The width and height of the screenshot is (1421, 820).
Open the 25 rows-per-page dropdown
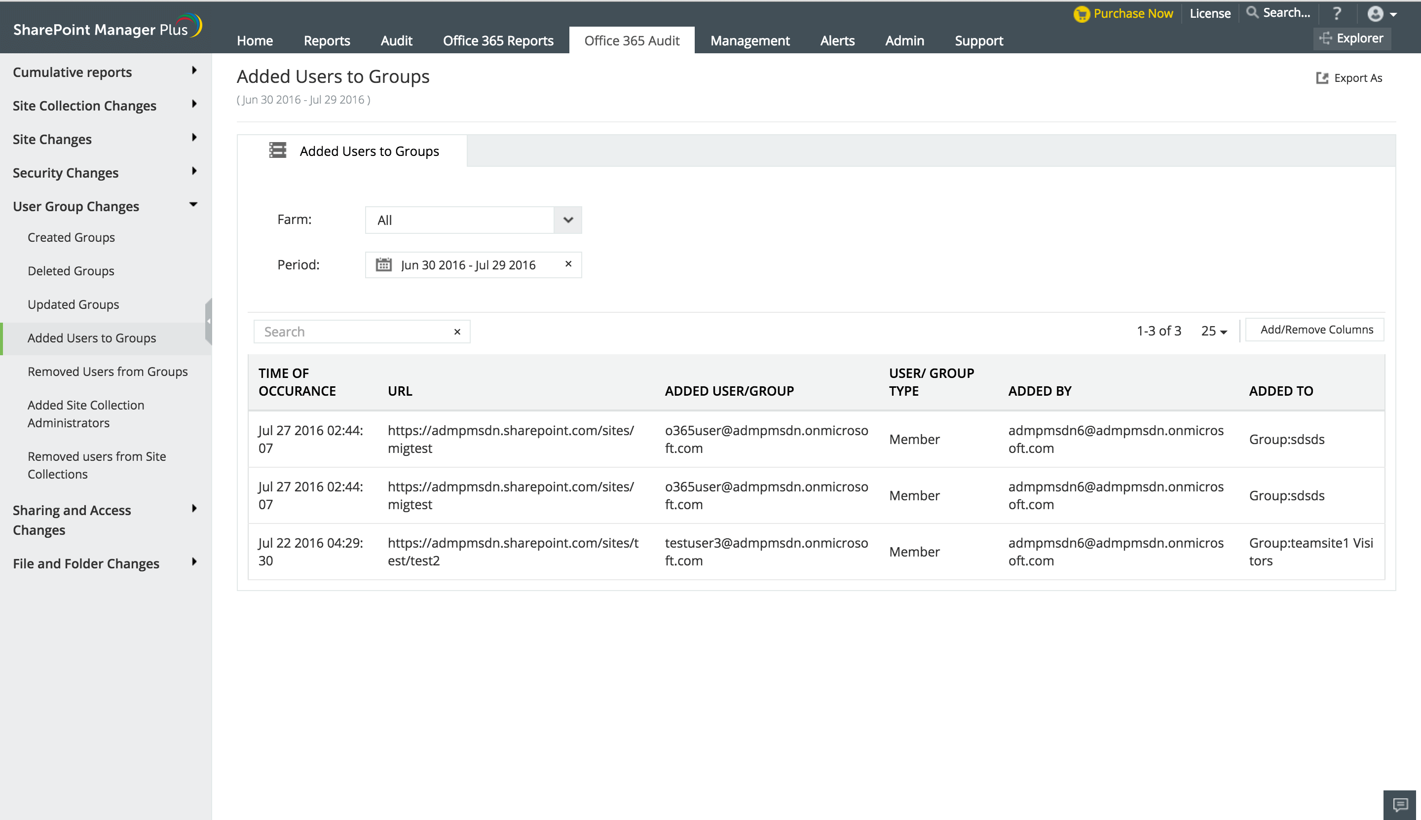pos(1213,331)
